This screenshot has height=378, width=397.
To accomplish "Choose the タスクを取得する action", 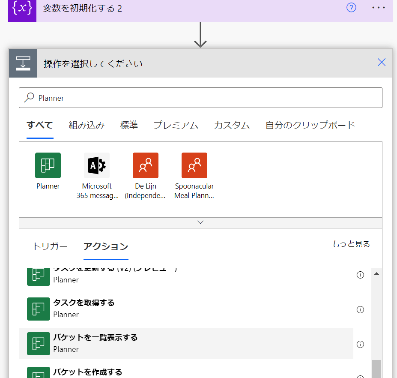I will pos(186,309).
